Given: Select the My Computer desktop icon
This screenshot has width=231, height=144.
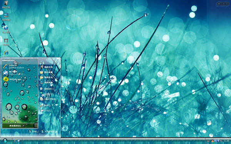Looking at the screenshot, I should pyautogui.click(x=6, y=17).
